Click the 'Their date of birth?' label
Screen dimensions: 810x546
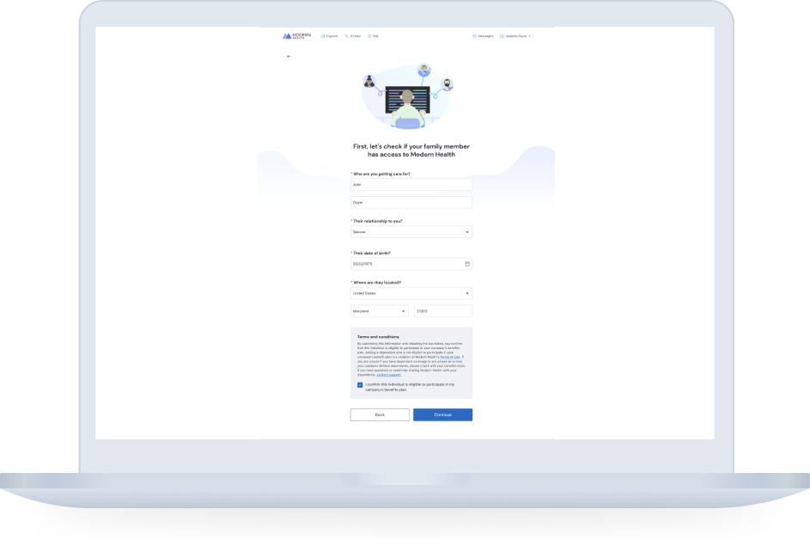[371, 254]
